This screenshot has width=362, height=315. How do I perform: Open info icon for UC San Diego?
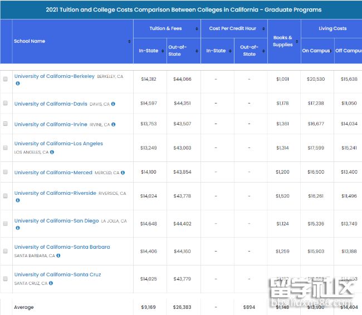[x=18, y=228]
